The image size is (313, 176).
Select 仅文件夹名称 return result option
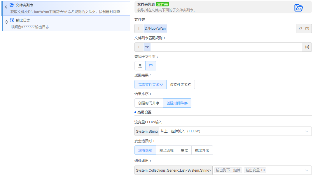click(181, 84)
